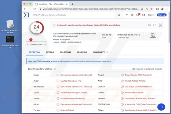The image size is (171, 114).
Task: Focus the URL, IP address, domain search field
Action: pos(73,15)
